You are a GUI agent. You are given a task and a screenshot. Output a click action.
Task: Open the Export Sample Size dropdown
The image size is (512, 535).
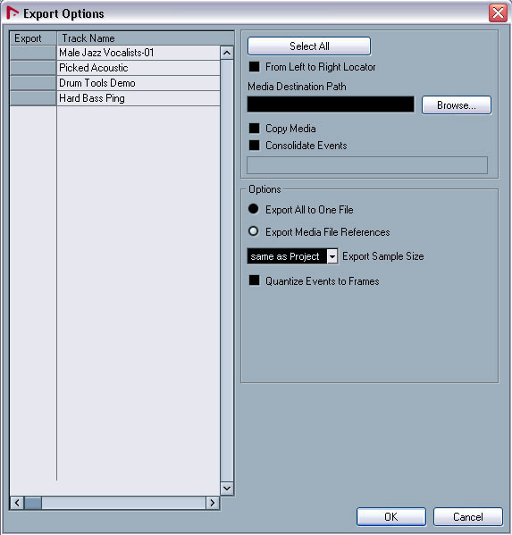332,256
